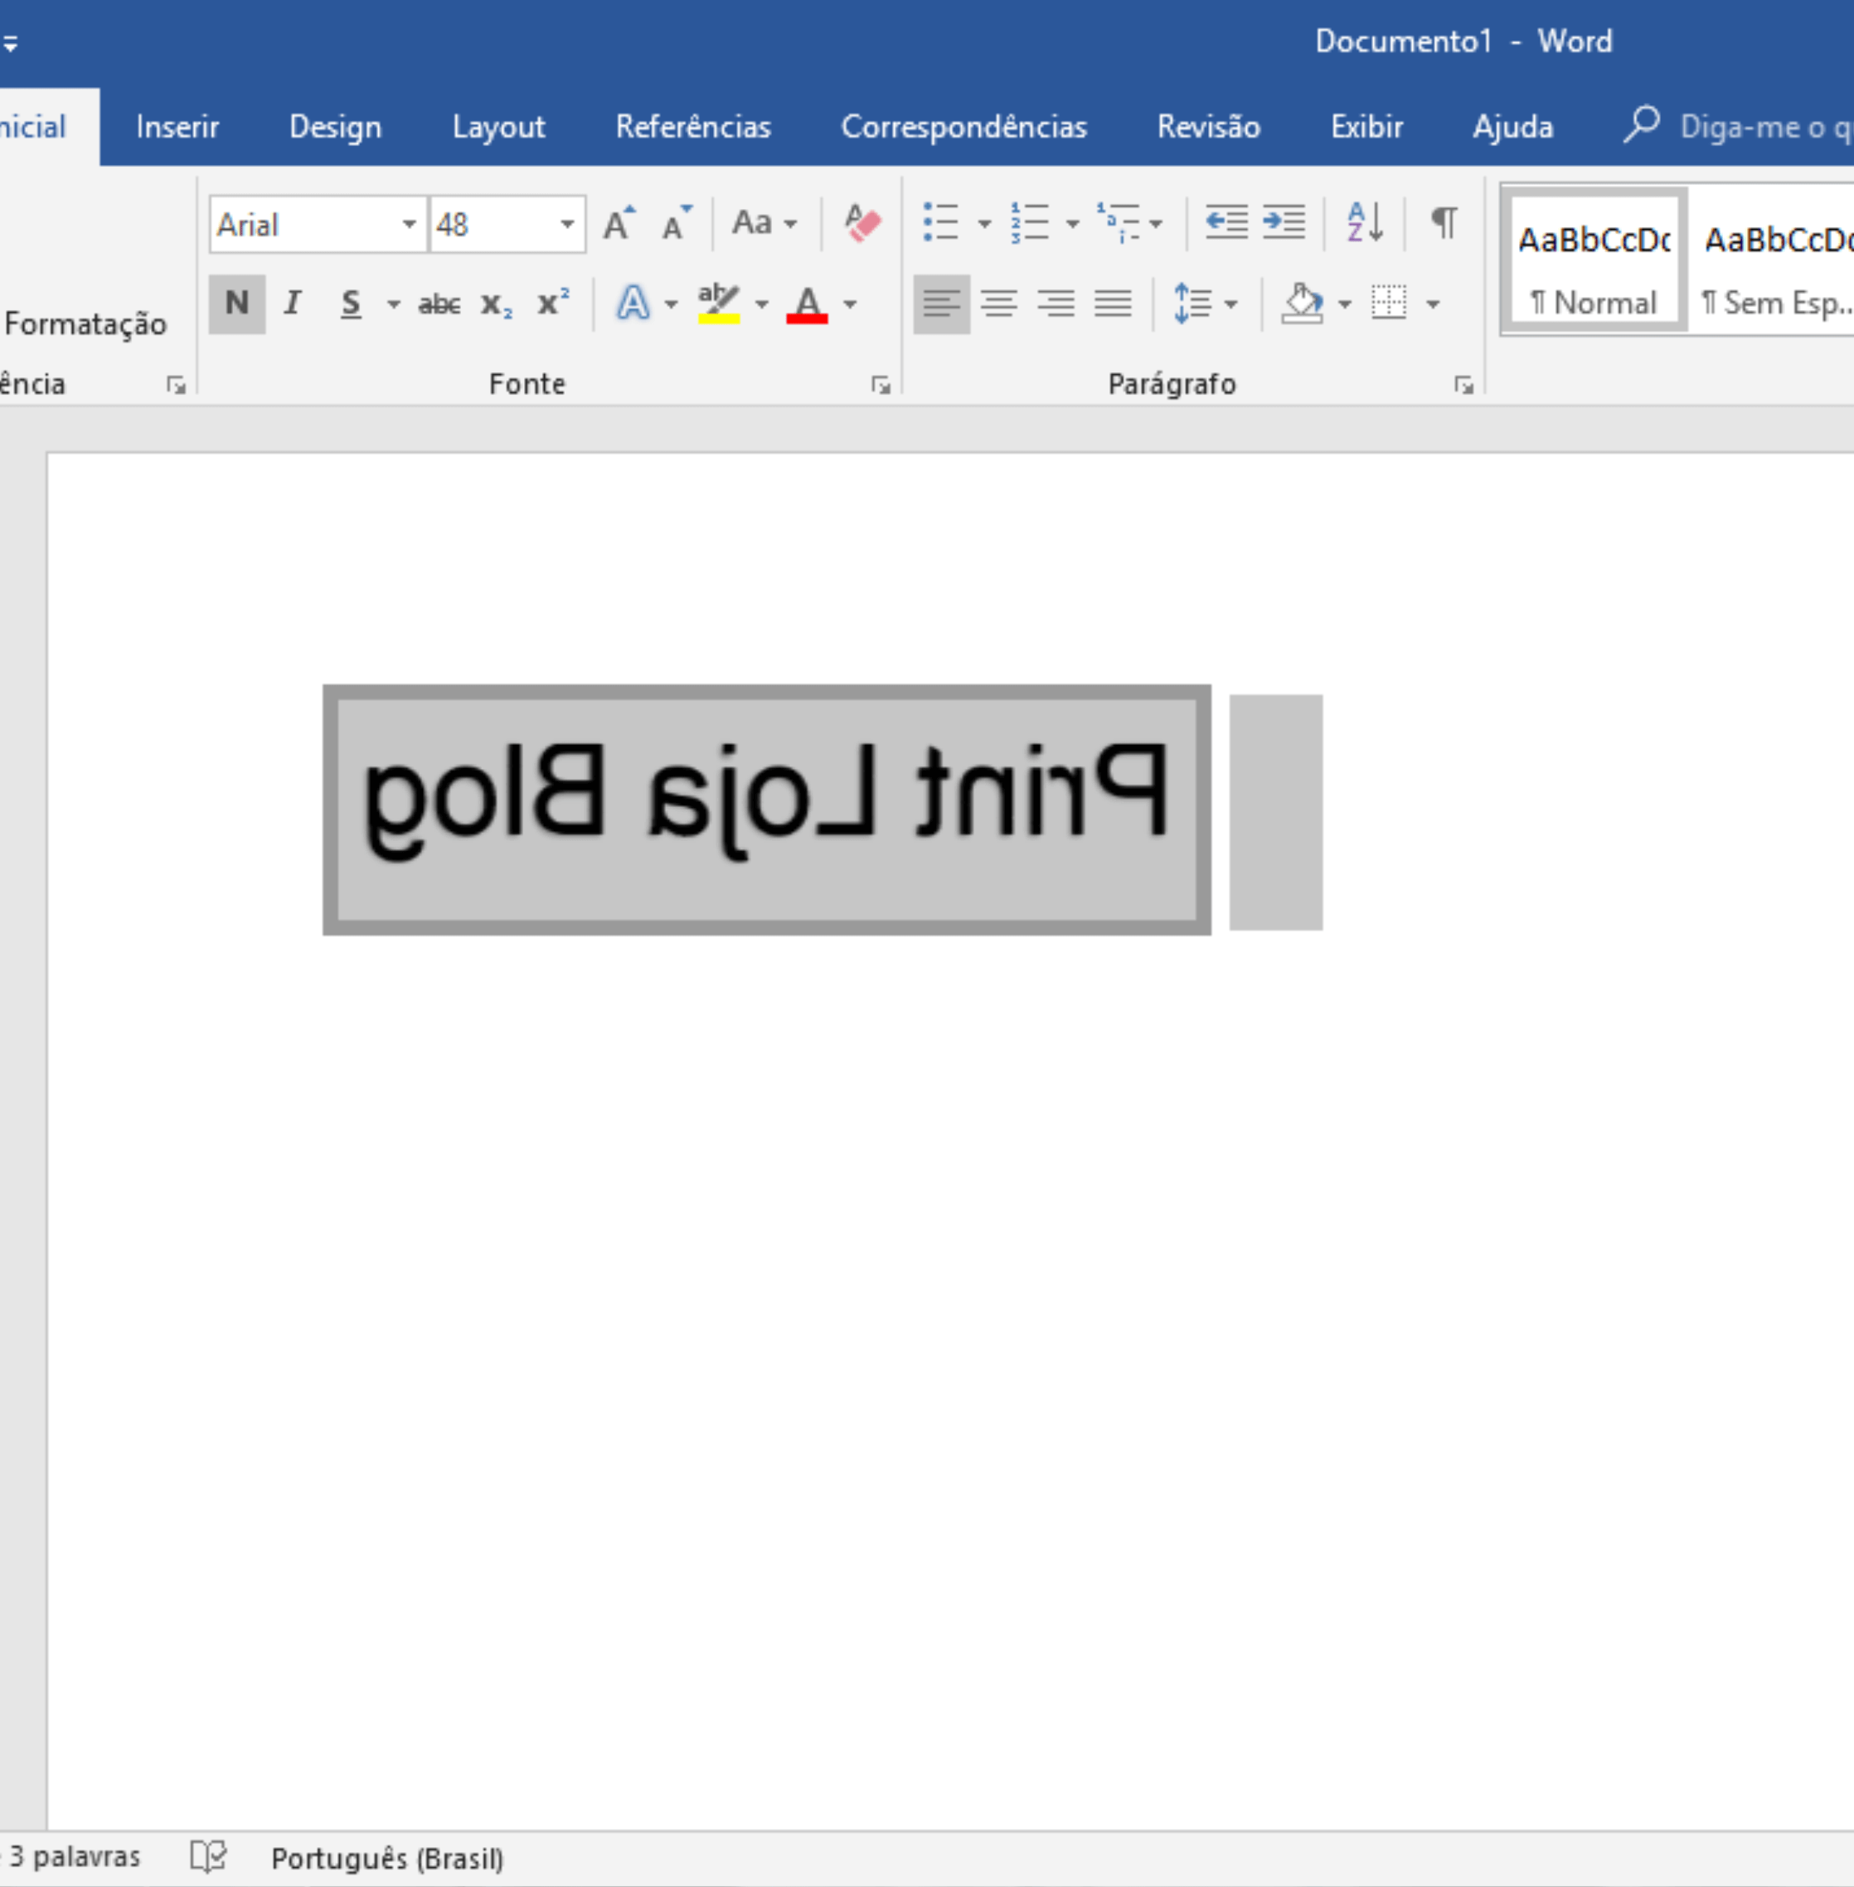The height and width of the screenshot is (1887, 1854).
Task: Open the Arial font name dropdown
Action: [409, 225]
